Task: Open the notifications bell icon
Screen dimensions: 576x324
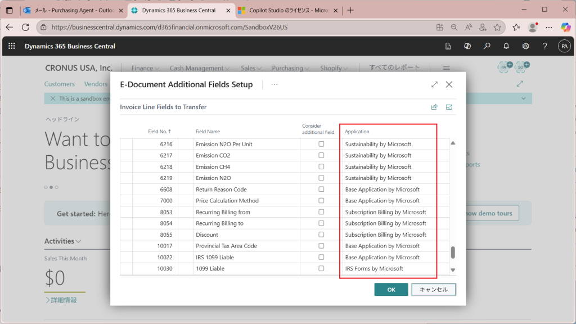Action: coord(506,46)
